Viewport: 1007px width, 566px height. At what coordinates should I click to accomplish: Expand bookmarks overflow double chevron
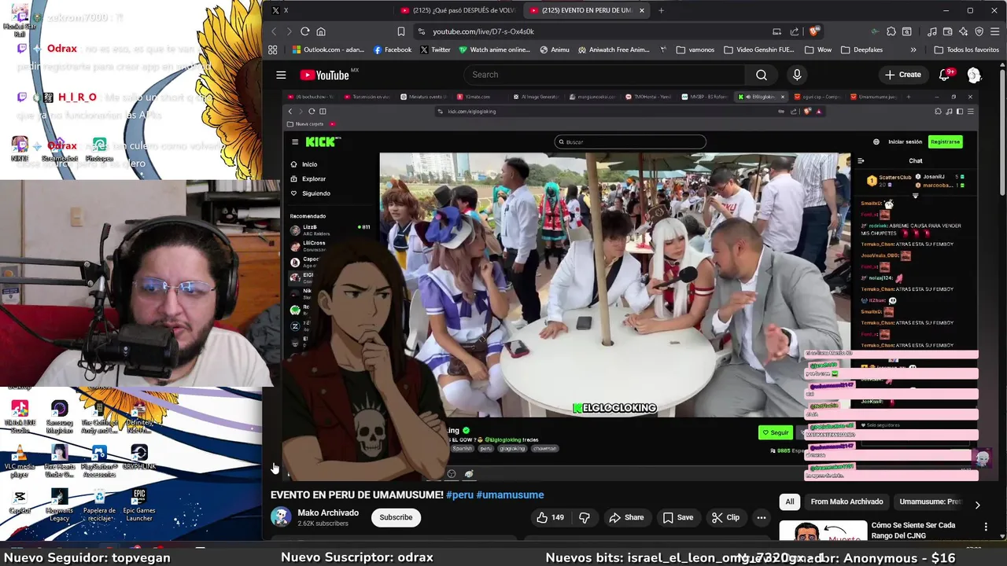click(x=913, y=50)
